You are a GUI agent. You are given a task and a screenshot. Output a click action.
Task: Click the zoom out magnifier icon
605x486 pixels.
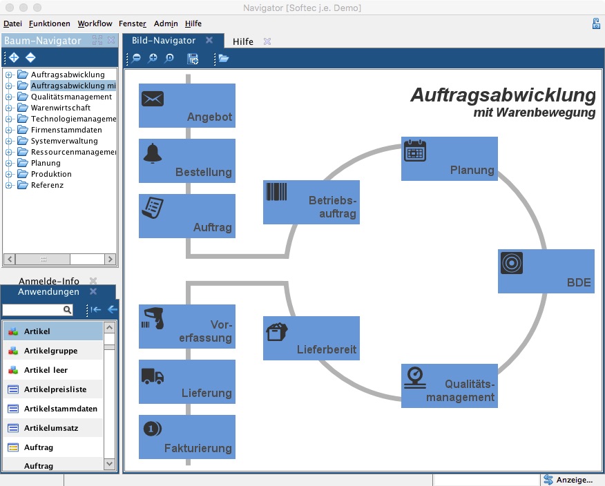pyautogui.click(x=137, y=59)
